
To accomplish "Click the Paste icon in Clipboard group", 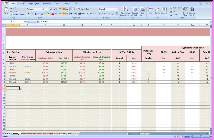I will tap(6, 10).
